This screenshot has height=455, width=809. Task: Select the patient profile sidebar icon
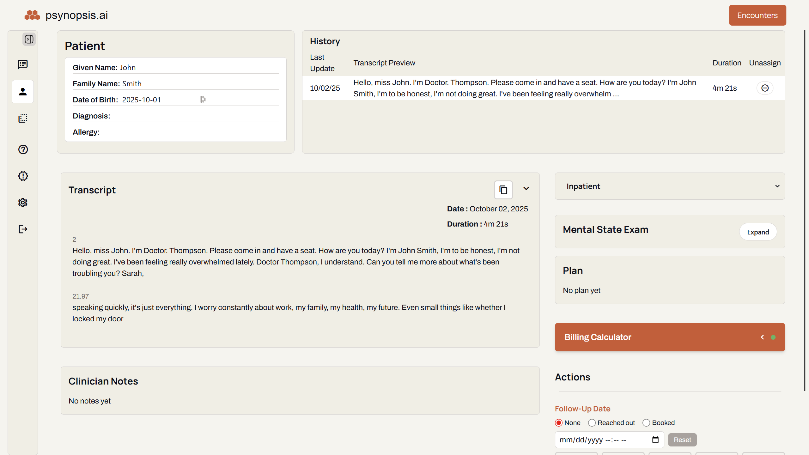point(22,92)
